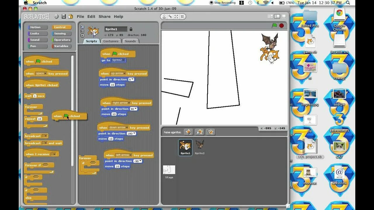This screenshot has width=374, height=210.
Task: Click the wait 1 secs value field
Action: pyautogui.click(x=35, y=96)
